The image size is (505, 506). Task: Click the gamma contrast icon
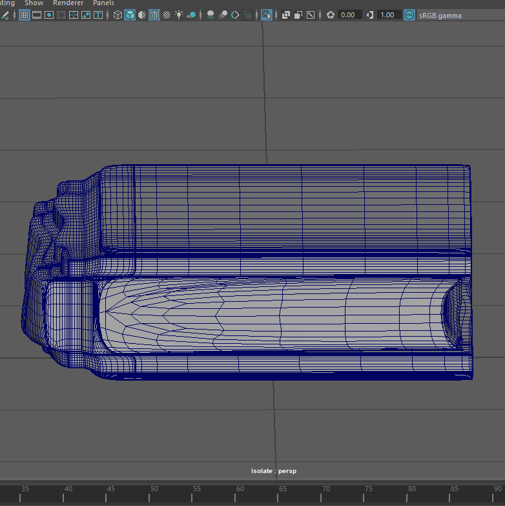(369, 15)
